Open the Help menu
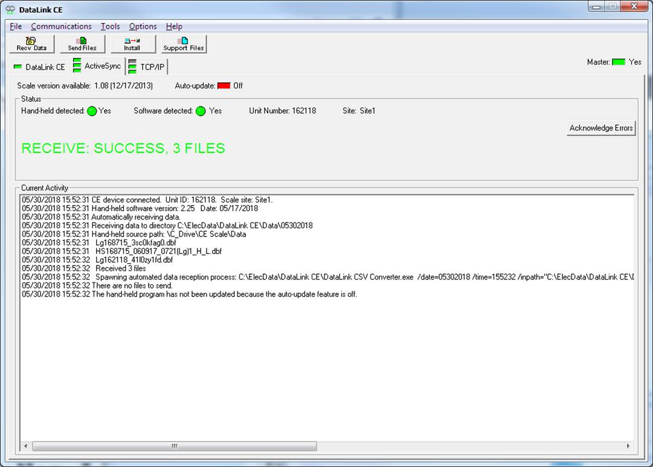This screenshot has height=467, width=653. point(174,26)
